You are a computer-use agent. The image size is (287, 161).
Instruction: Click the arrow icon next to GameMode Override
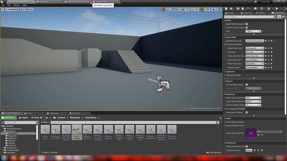[265, 41]
